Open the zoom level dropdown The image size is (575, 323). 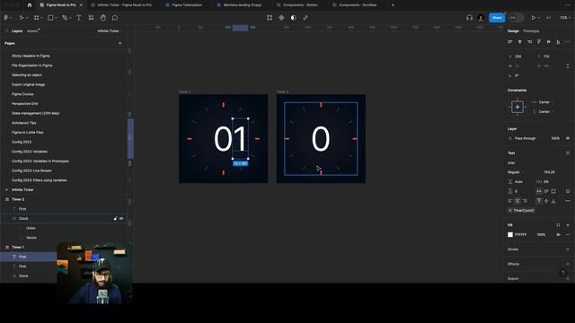(x=565, y=18)
